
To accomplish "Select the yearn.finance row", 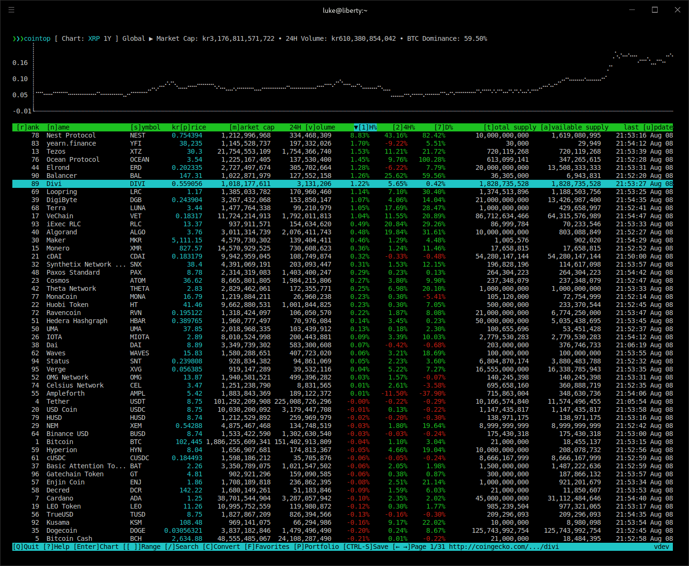I will [343, 143].
